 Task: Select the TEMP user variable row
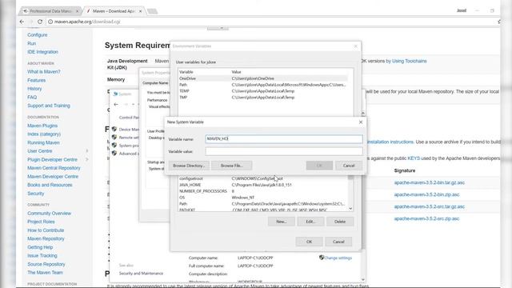pyautogui.click(x=263, y=91)
